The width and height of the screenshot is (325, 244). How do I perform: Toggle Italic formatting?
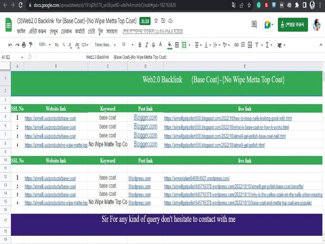click(x=147, y=45)
